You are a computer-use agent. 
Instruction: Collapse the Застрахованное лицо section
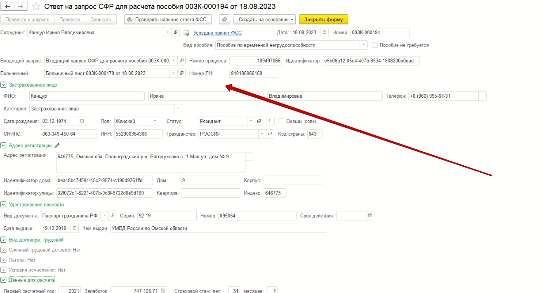tap(3, 85)
